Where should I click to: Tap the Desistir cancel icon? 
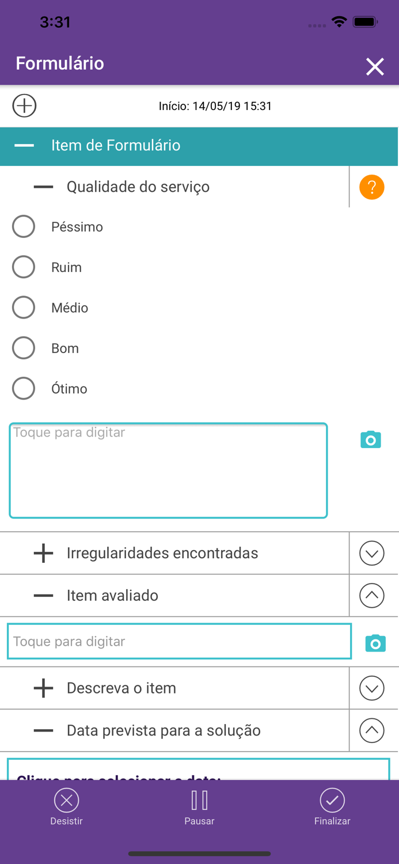point(66,801)
